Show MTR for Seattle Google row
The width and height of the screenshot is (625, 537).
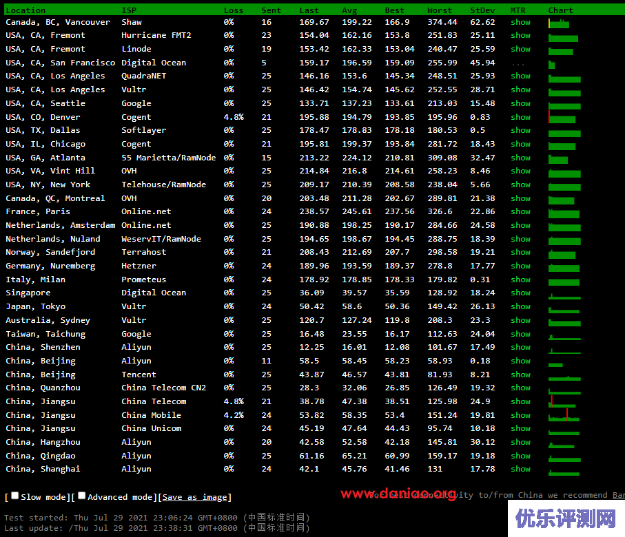[520, 103]
